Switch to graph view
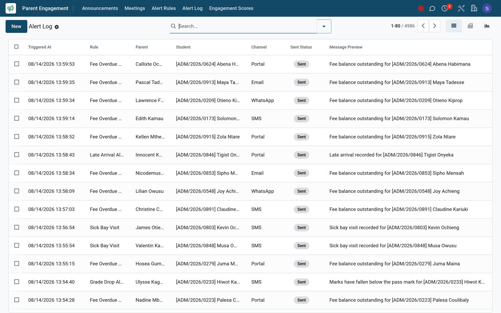Viewport: 501px width, 313px height. coord(487,26)
